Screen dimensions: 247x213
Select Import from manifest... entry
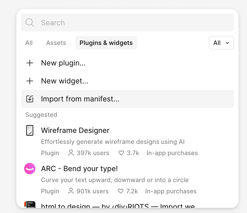(x=127, y=99)
